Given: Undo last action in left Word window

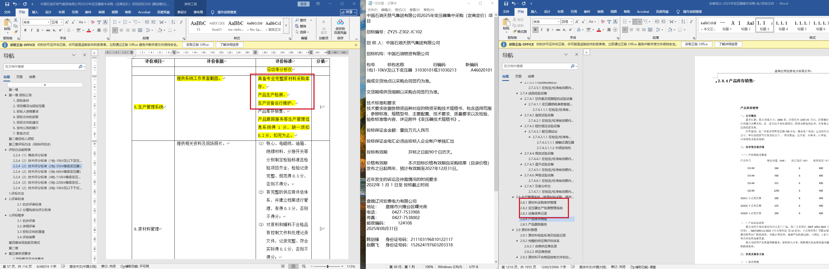Looking at the screenshot, I should pyautogui.click(x=15, y=4).
